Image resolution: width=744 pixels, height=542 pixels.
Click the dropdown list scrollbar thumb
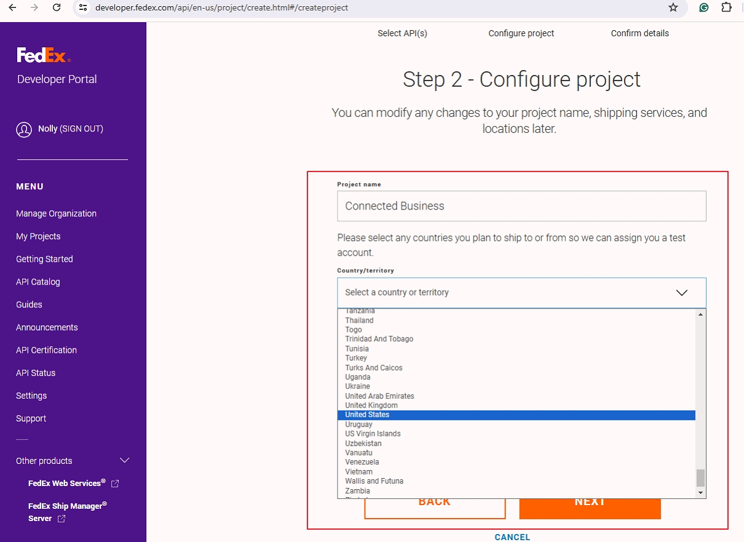pos(700,478)
